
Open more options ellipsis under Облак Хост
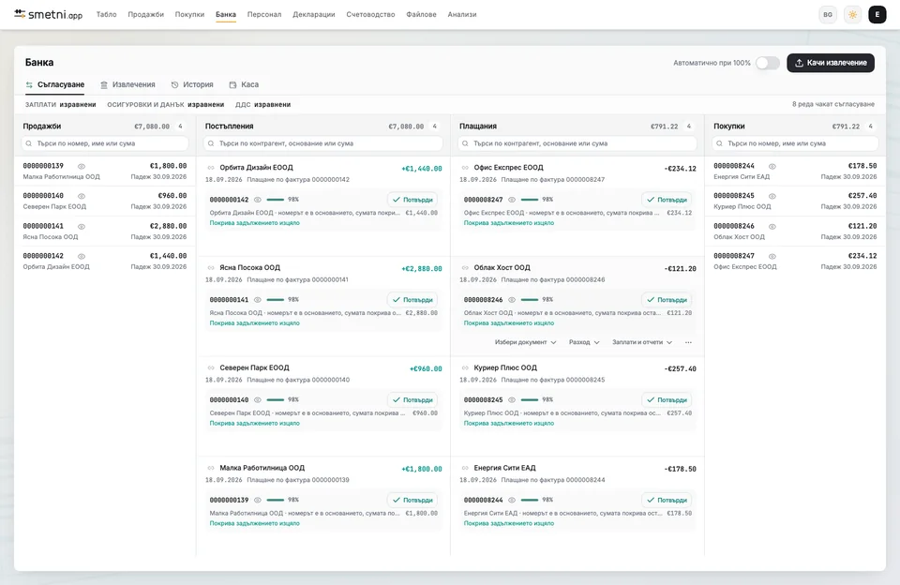pos(688,342)
